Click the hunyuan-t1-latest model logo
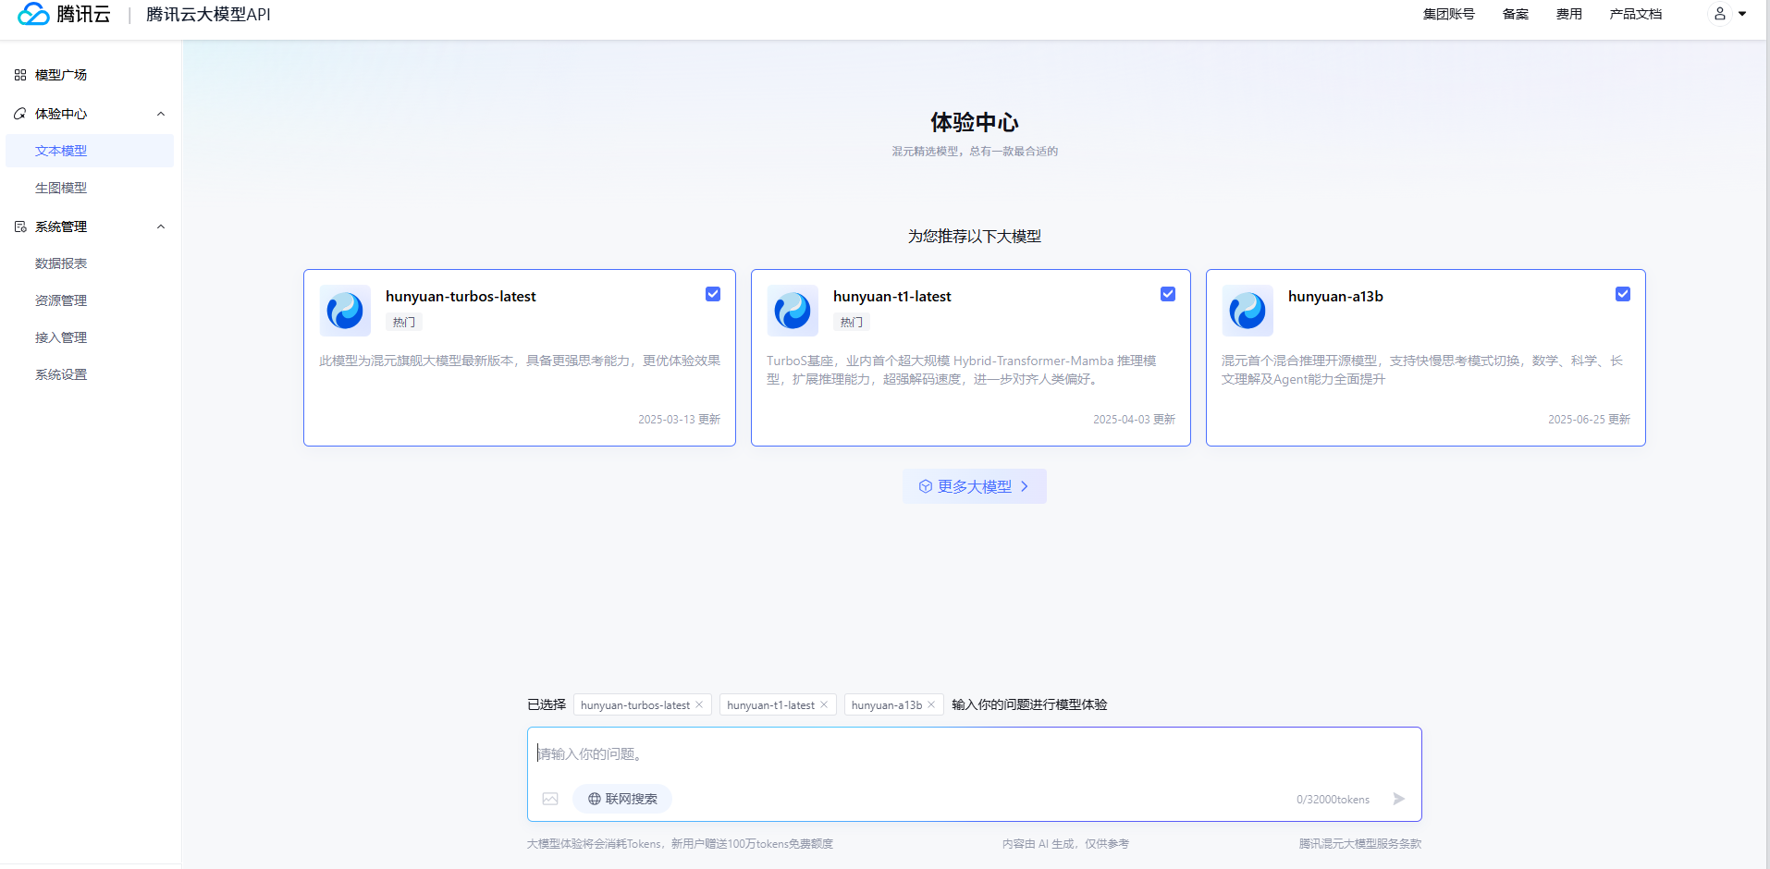 (793, 311)
